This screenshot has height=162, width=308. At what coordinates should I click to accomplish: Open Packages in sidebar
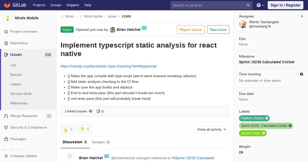(x=18, y=139)
